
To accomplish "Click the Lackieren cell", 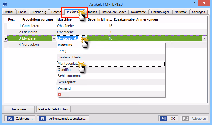I will (x=39, y=32).
